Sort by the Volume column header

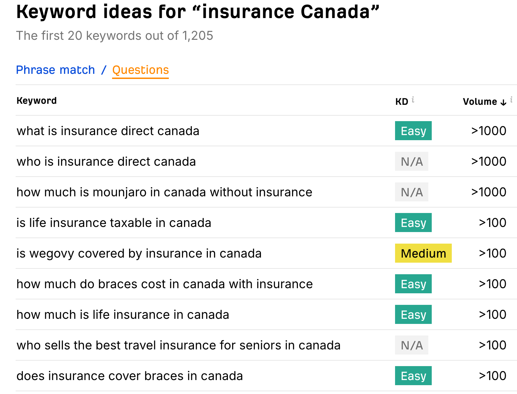(x=480, y=102)
